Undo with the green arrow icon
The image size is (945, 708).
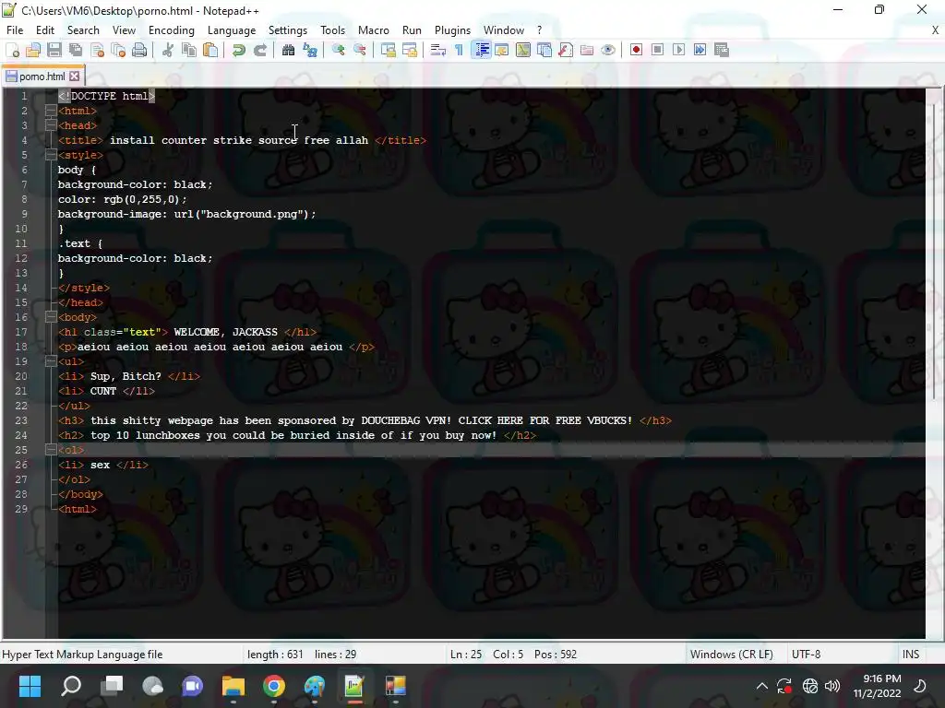[239, 50]
